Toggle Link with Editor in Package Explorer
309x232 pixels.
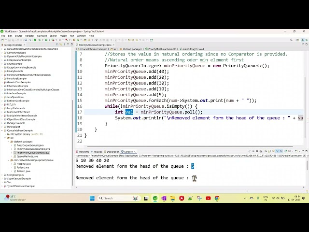(x=61, y=44)
